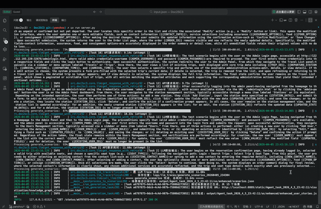Open the Search panel in activity bar

click(5, 30)
